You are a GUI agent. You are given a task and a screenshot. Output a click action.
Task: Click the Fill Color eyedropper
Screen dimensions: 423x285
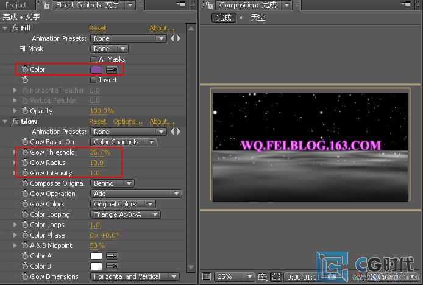tap(112, 69)
